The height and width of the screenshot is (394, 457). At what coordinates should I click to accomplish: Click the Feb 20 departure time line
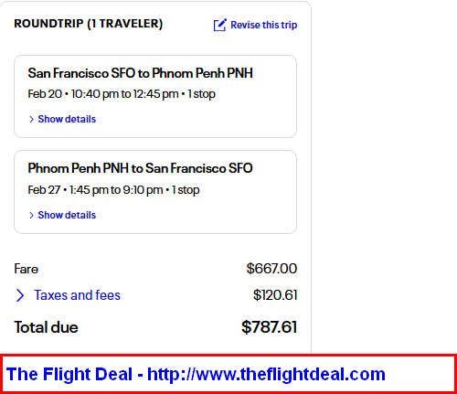(122, 94)
